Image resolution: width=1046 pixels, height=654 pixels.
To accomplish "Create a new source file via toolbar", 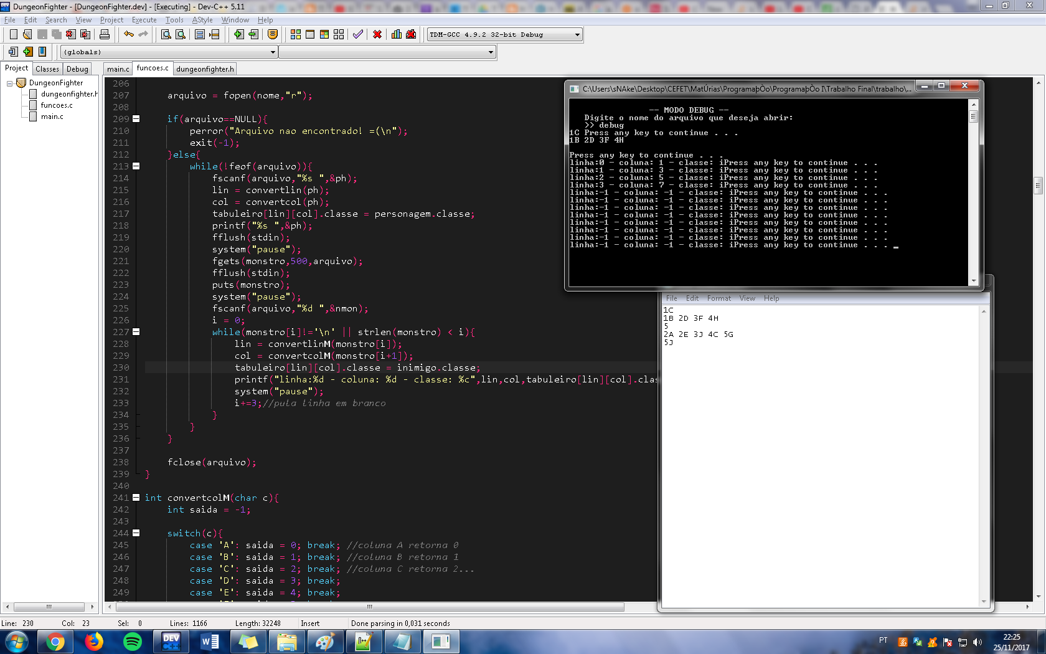I will pos(13,34).
